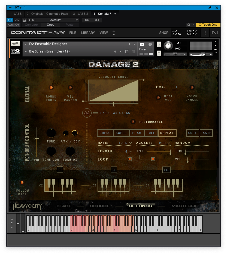Click the Heavyocity logo
Image resolution: width=227 pixels, height=254 pixels.
click(28, 206)
